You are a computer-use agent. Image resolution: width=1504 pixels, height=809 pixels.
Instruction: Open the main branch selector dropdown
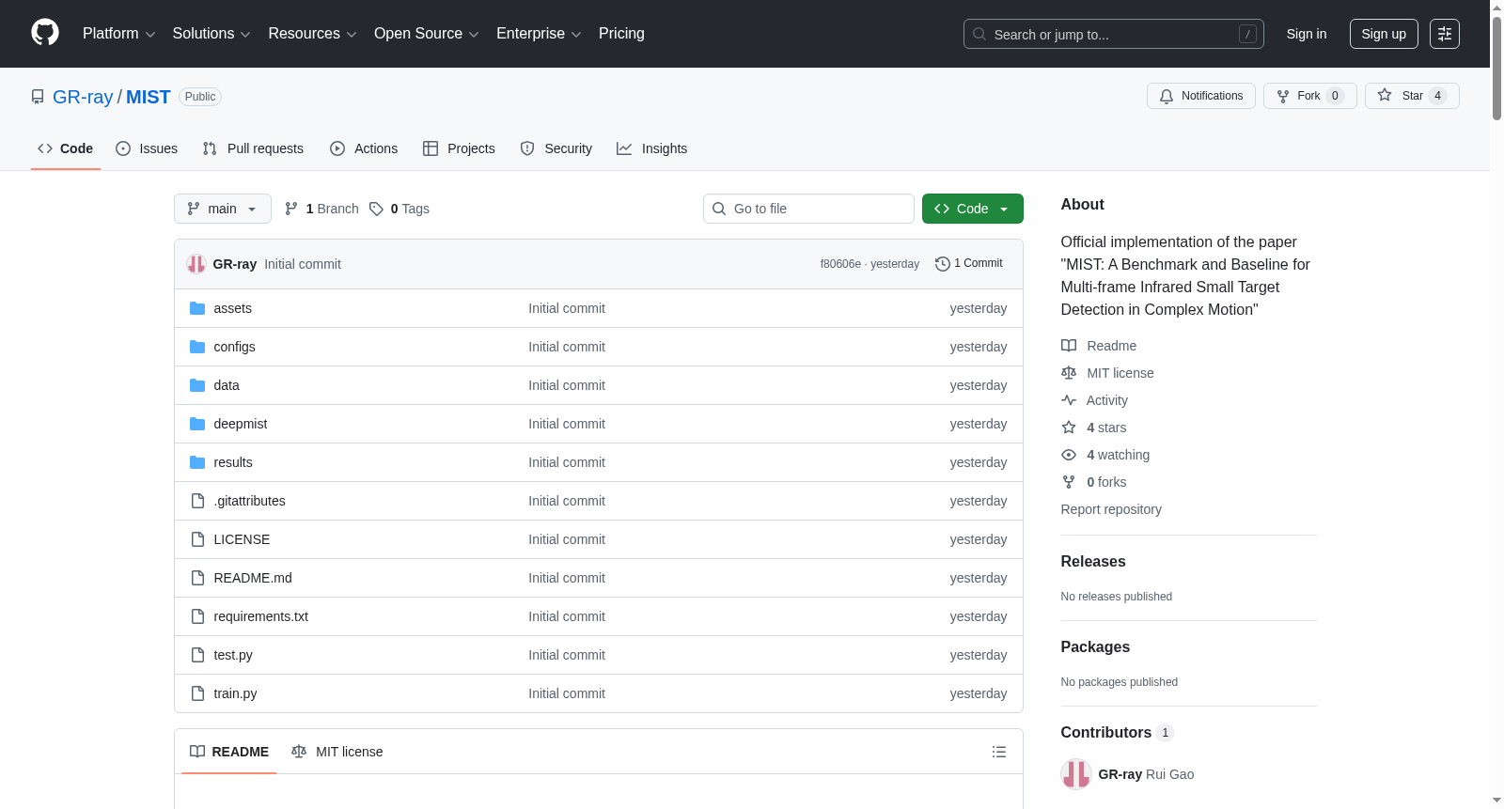(223, 209)
